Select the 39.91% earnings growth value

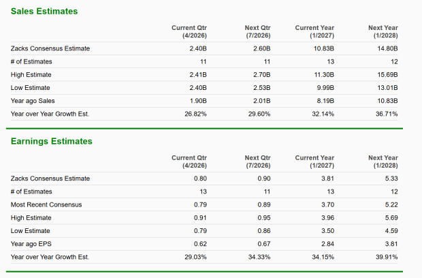[386, 257]
